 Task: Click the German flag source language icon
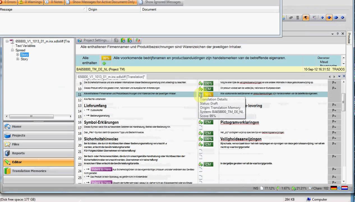(334, 188)
